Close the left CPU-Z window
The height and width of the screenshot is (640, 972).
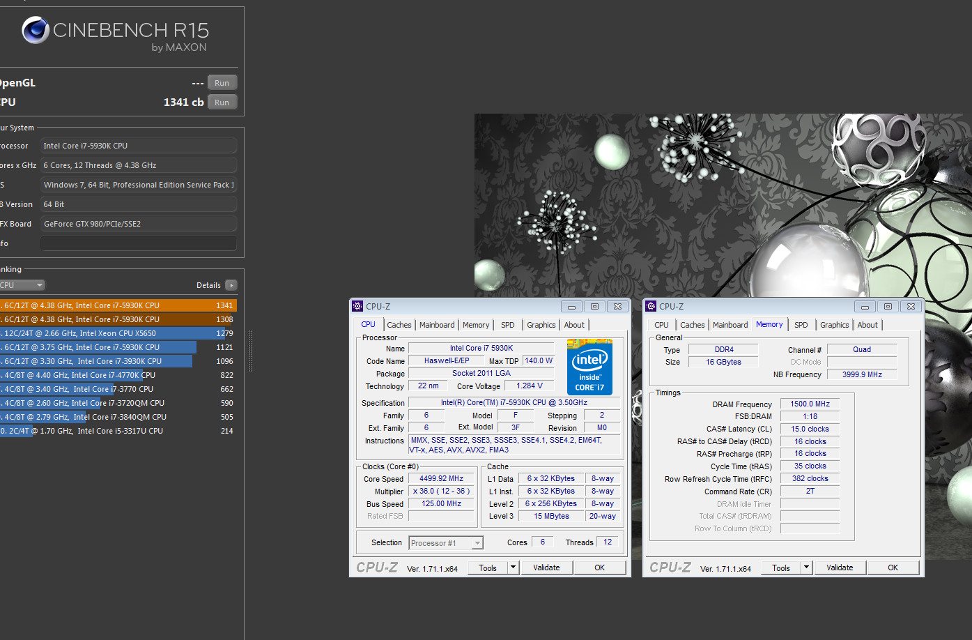coord(617,307)
